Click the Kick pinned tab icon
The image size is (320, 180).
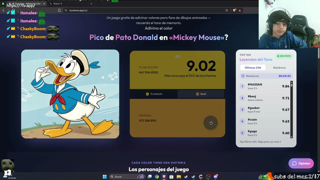tap(3, 4)
